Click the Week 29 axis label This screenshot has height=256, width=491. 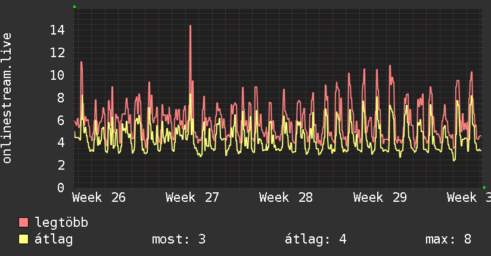click(x=380, y=198)
